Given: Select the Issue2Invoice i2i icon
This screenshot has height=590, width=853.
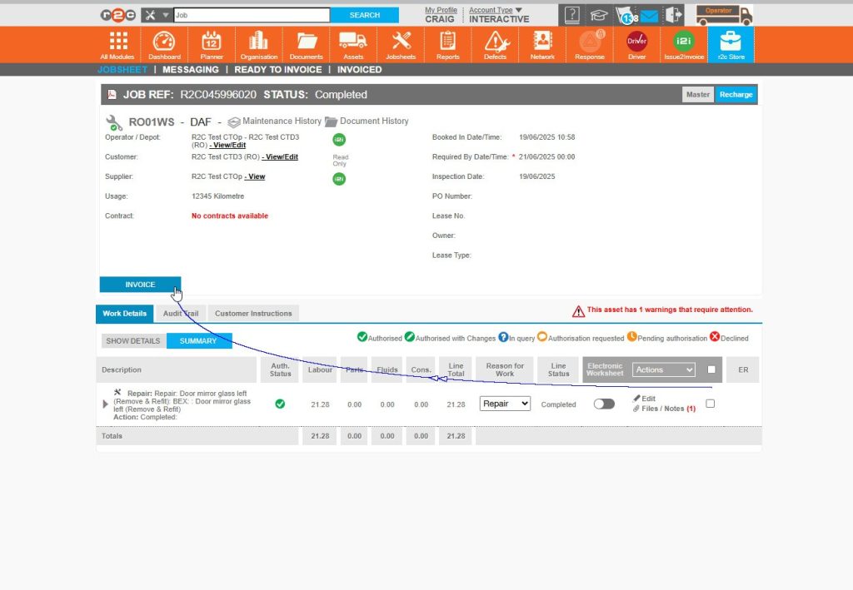Looking at the screenshot, I should tap(683, 43).
